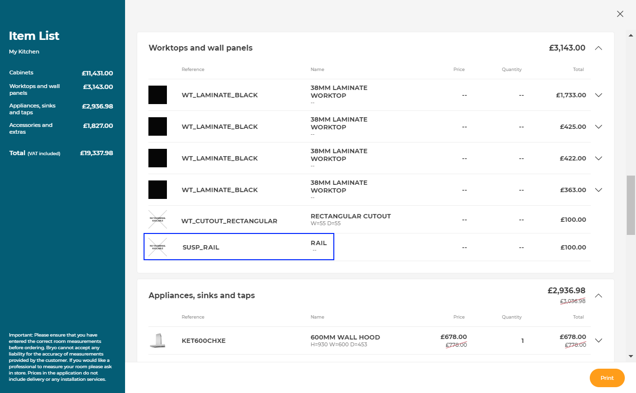The image size is (636, 393).
Task: Collapse the Appliances, sinks and taps section
Action: [599, 296]
